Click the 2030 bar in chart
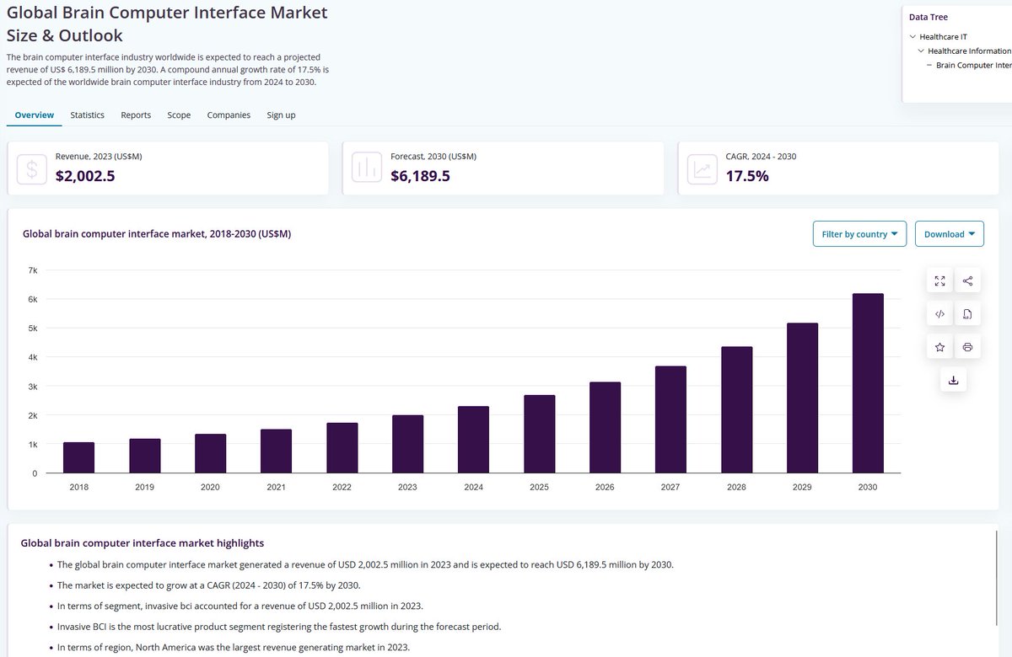The width and height of the screenshot is (1012, 657). (868, 383)
